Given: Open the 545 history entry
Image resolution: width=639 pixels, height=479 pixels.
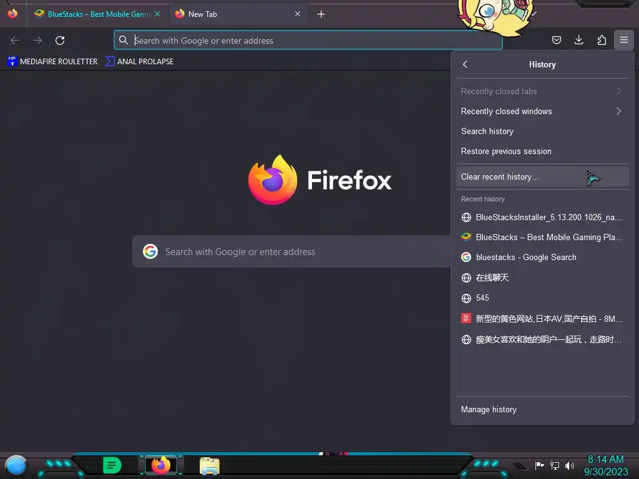Looking at the screenshot, I should (542, 298).
